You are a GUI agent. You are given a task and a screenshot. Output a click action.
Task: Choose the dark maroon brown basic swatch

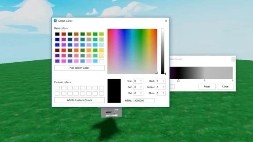[x=57, y=50]
